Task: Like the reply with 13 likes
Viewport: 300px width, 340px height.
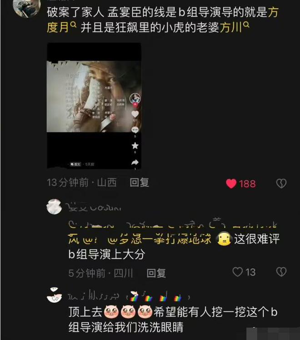Action: pos(237,272)
